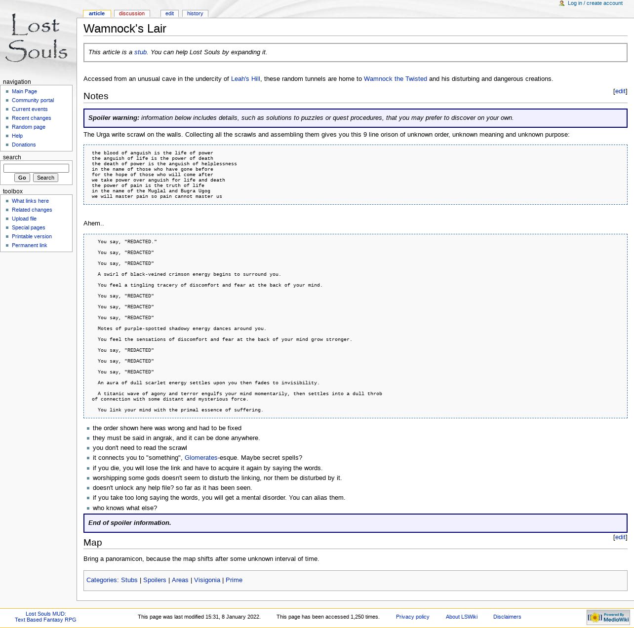Open the Spoilers category
Screen dimensions: 634x628
coord(155,580)
